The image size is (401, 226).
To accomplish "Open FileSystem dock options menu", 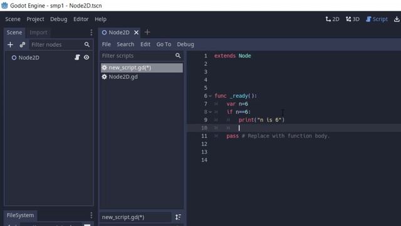I will click(x=91, y=215).
